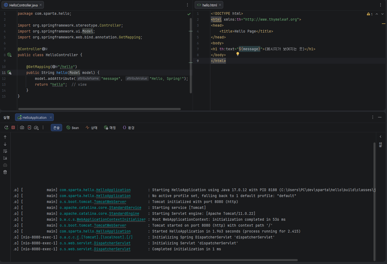Jump to the end of the console output
The width and height of the screenshot is (387, 264).
pyautogui.click(x=5, y=158)
